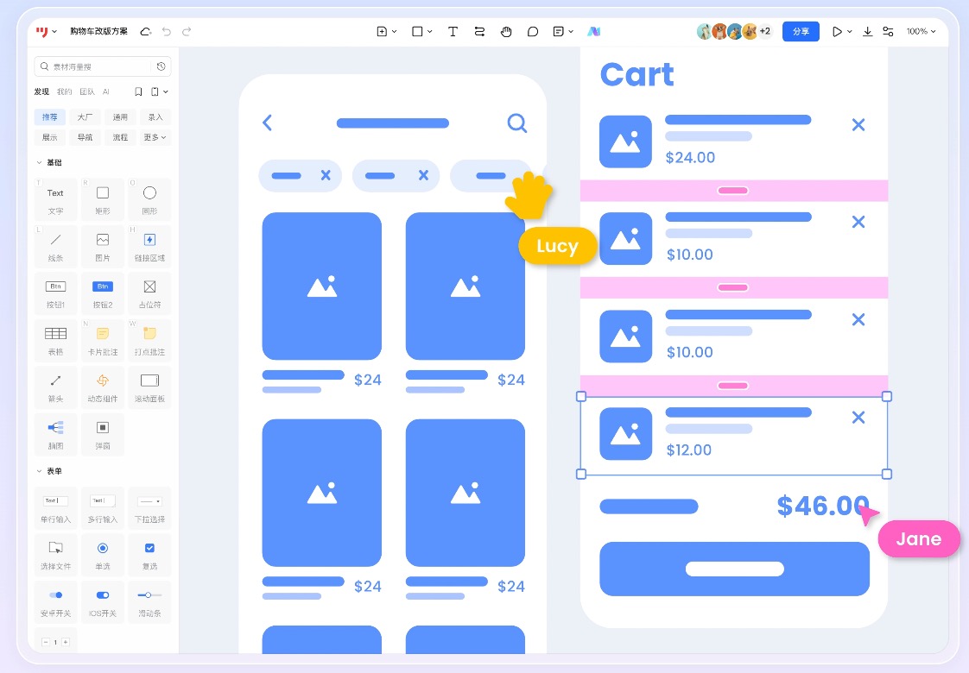This screenshot has height=673, width=969.
Task: Click the cloud sync status icon
Action: pyautogui.click(x=145, y=31)
